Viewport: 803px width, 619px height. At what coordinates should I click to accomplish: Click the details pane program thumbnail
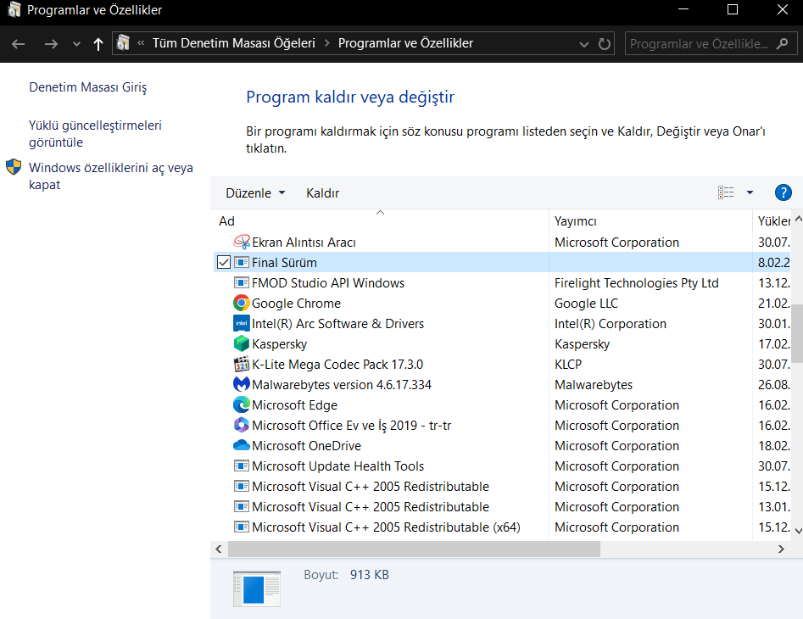pos(257,588)
